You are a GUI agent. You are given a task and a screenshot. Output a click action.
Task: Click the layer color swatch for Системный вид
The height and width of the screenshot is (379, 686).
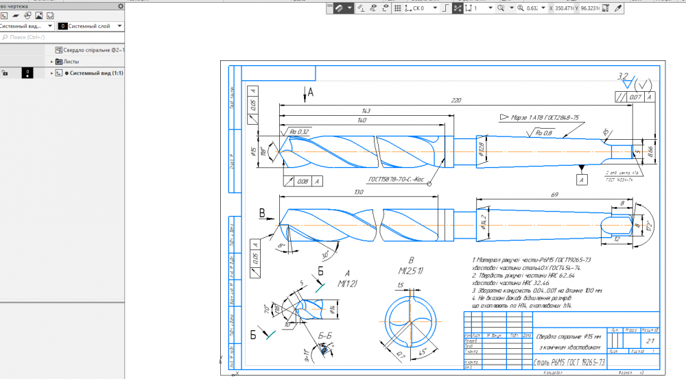(27, 73)
